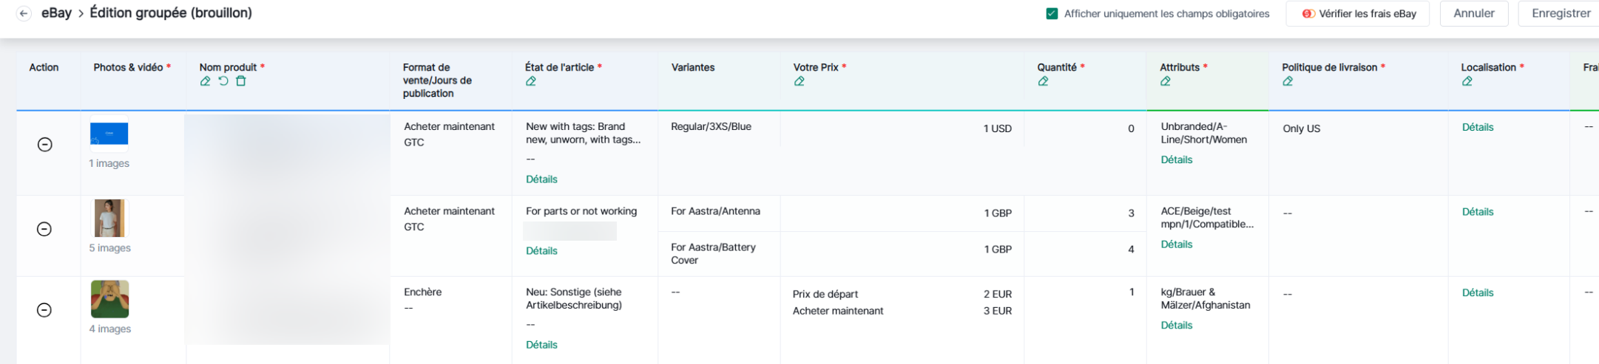
Task: Open Détails under For parts or not working
Action: 541,251
